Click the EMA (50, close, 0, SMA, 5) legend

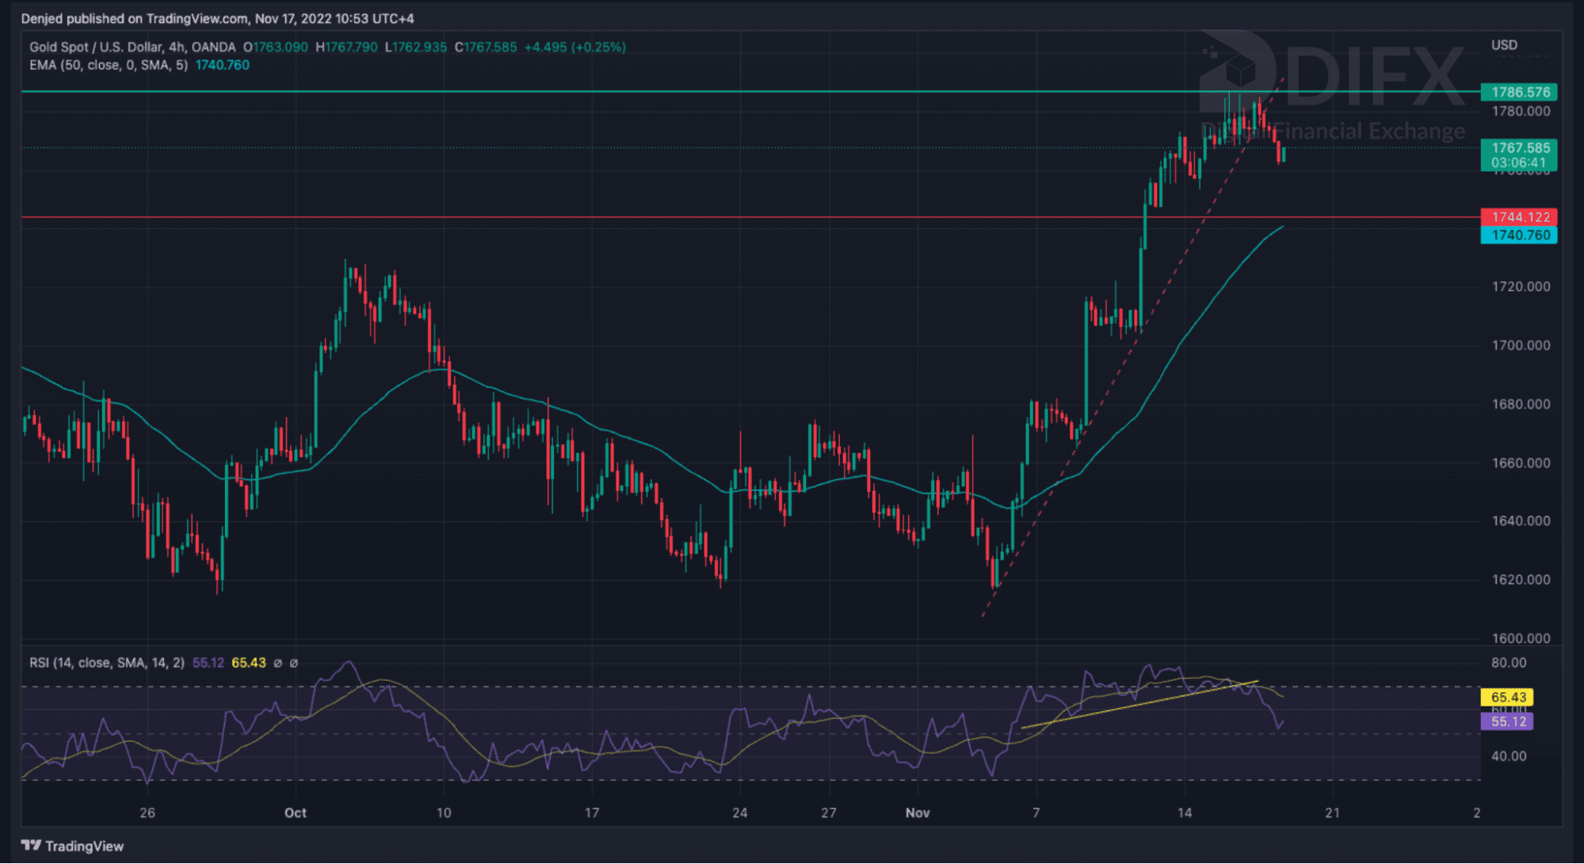coord(109,65)
